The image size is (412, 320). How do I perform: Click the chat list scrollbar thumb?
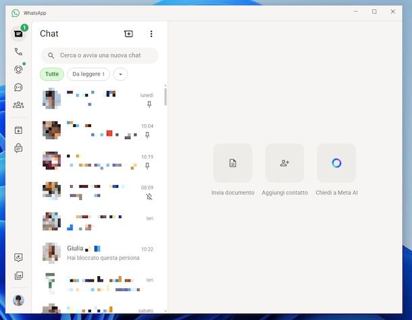click(x=165, y=97)
